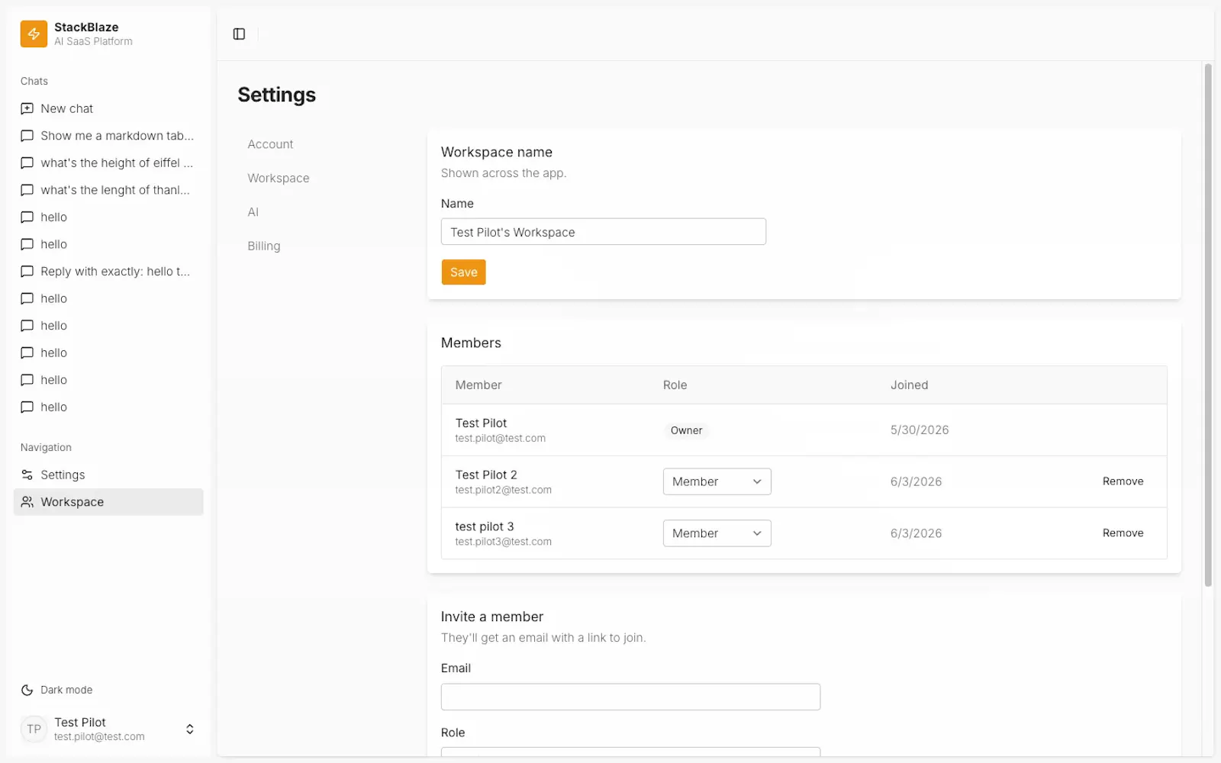Viewport: 1221px width, 763px height.
Task: Open 'what's the height of eiffel' chat
Action: 108,163
